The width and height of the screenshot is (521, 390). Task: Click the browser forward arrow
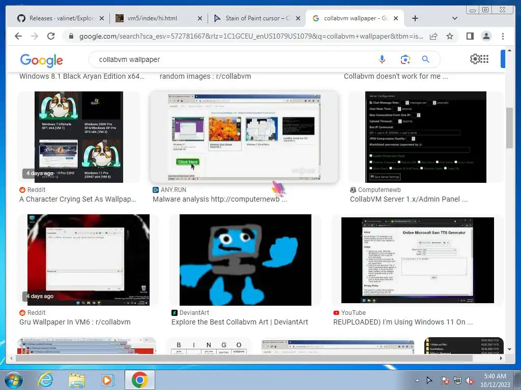[x=35, y=36]
